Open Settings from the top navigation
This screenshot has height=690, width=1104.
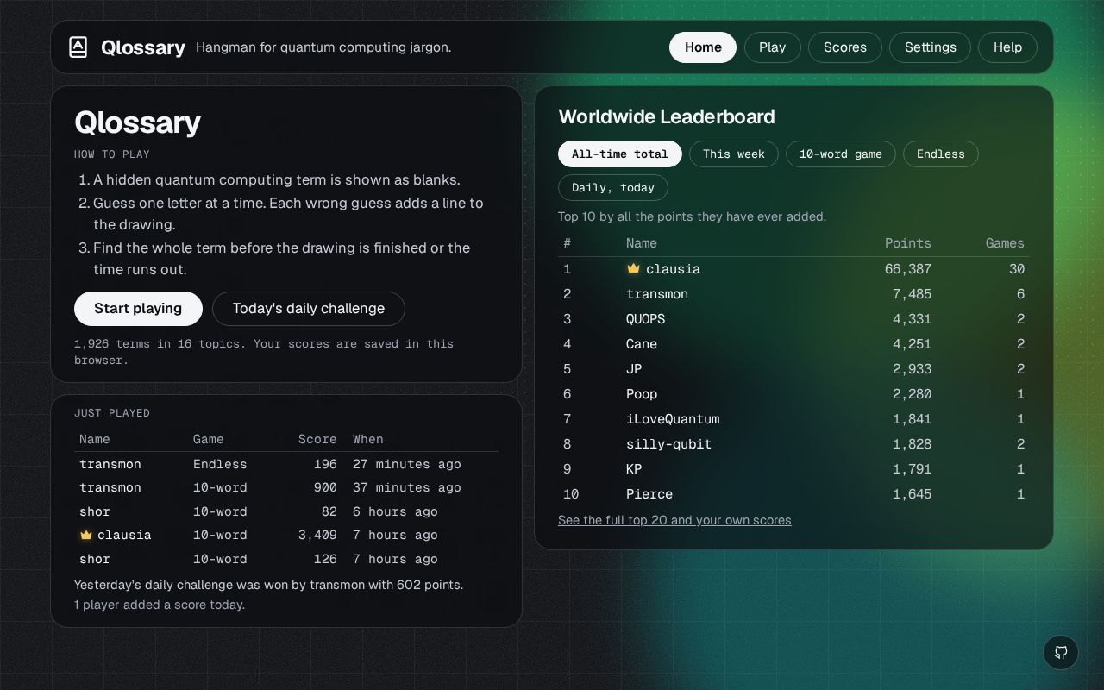[x=930, y=47]
